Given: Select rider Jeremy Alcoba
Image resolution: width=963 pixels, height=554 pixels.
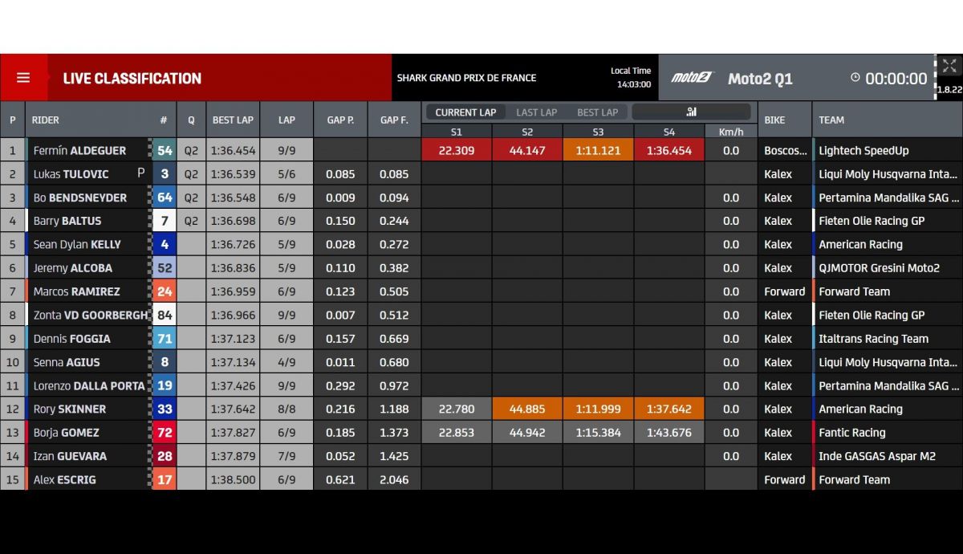Looking at the screenshot, I should 72,268.
